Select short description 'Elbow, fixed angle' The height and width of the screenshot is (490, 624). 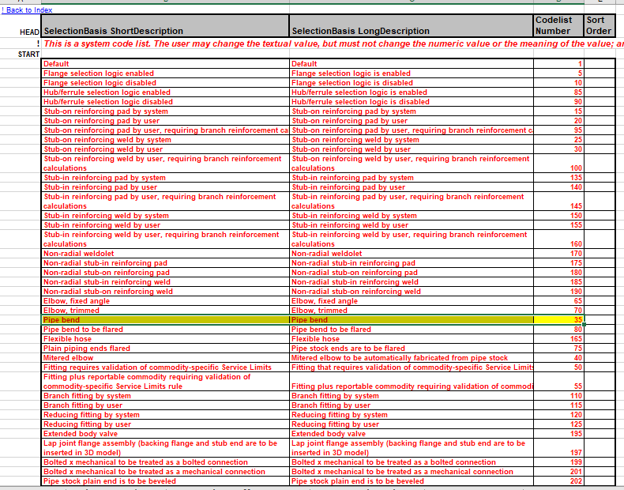tap(165, 301)
